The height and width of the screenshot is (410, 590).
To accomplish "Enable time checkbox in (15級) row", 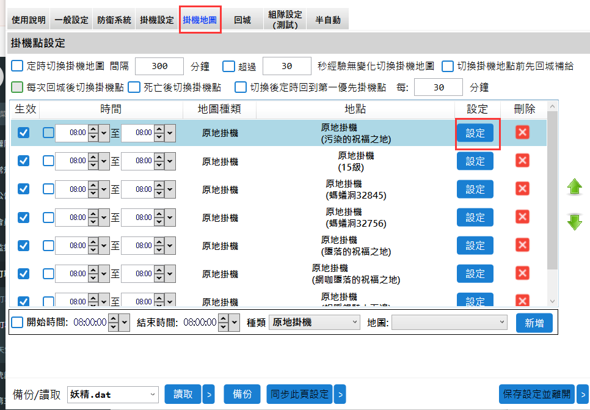I will coord(48,161).
